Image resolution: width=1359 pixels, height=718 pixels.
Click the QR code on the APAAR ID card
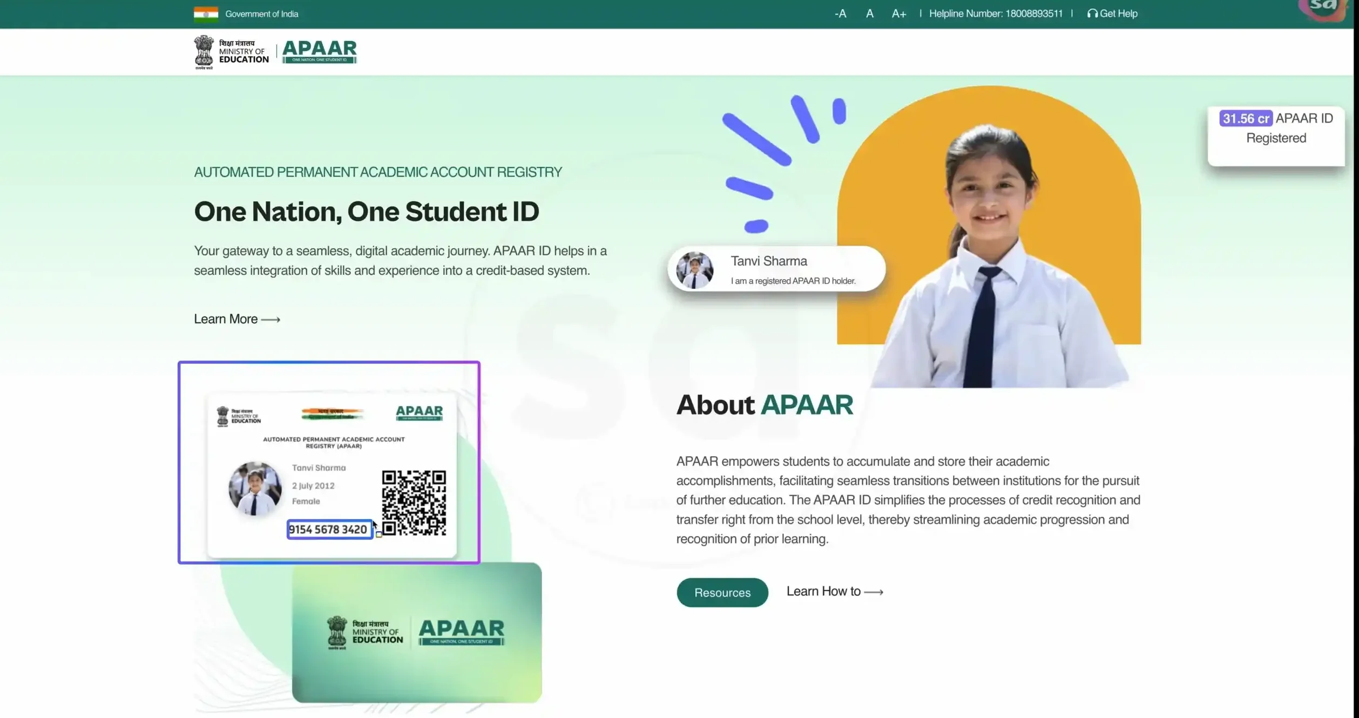coord(413,502)
